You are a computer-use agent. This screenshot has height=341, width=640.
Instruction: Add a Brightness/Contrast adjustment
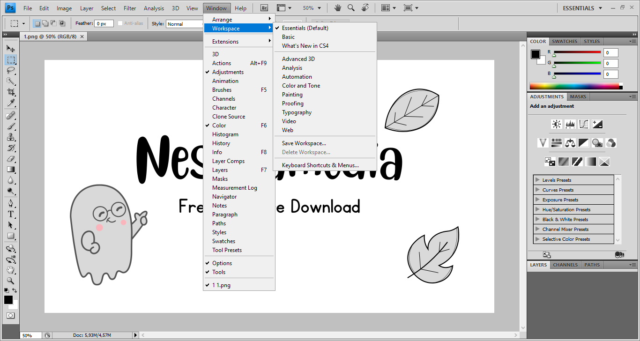(556, 124)
